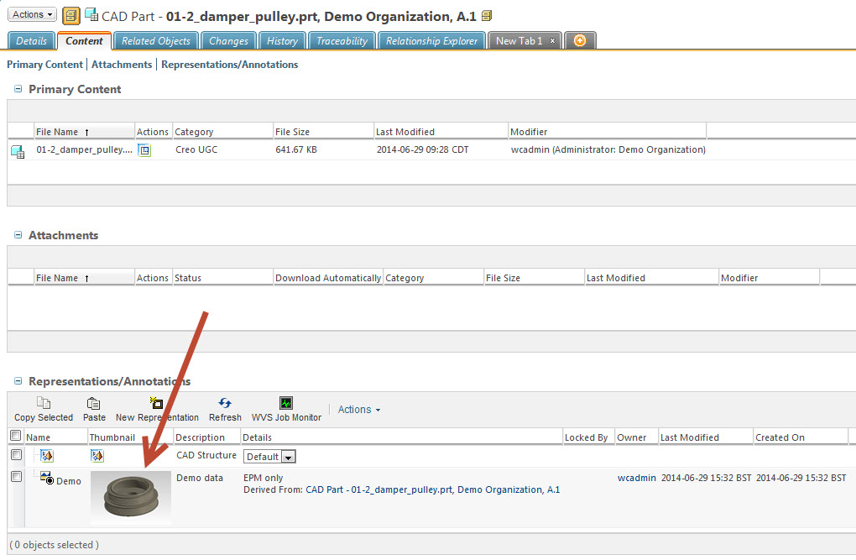Click the Creo UGC category cell
Screen dimensions: 856x560
(x=196, y=149)
